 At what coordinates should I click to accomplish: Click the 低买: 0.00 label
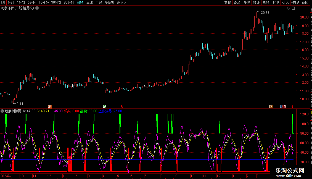72,111
